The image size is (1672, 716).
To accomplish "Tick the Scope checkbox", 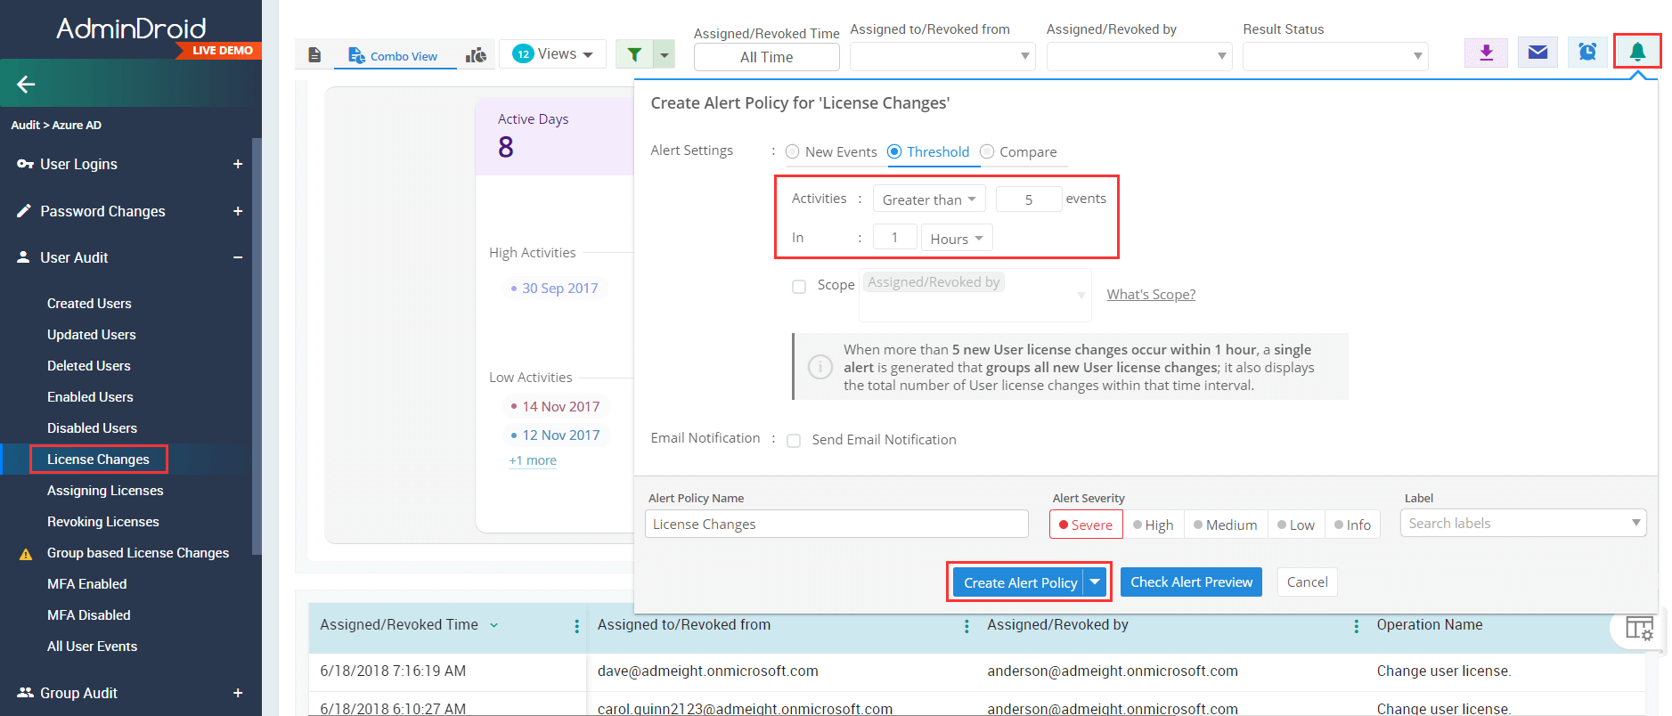I will [x=799, y=287].
